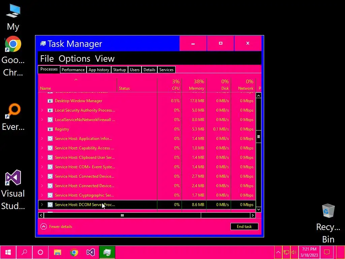Open Google Chrome desktop shortcut
Viewport: 345px width, 259px height.
click(x=13, y=56)
